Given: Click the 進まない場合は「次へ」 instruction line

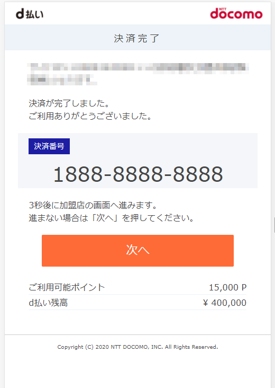Looking at the screenshot, I should pyautogui.click(x=112, y=218).
